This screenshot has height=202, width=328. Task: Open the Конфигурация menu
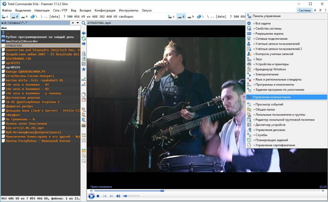point(105,10)
